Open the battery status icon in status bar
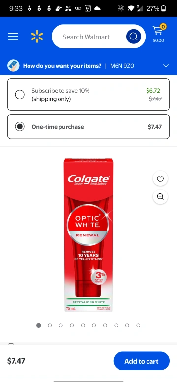The width and height of the screenshot is (177, 385). [x=164, y=8]
